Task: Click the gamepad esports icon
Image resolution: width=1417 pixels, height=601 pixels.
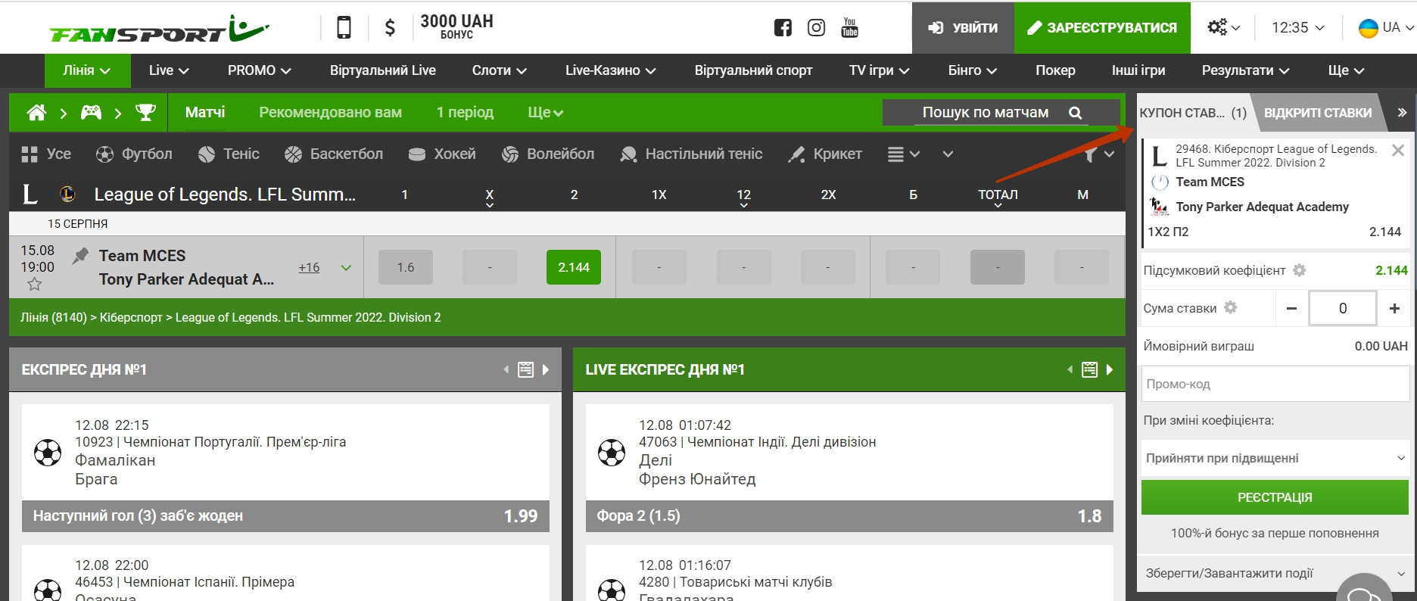Action: 92,113
